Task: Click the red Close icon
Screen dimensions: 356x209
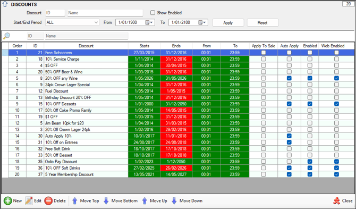Action: tap(337, 201)
